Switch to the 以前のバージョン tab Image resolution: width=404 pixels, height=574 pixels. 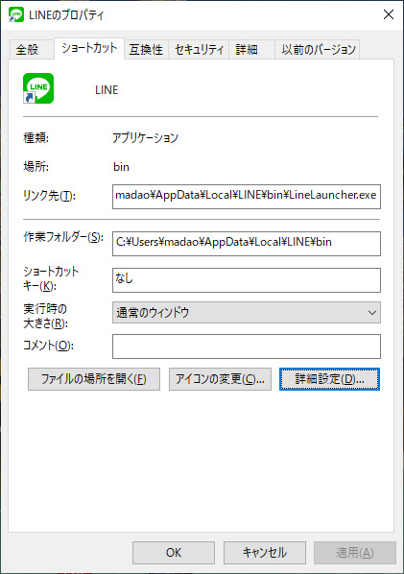coord(319,49)
